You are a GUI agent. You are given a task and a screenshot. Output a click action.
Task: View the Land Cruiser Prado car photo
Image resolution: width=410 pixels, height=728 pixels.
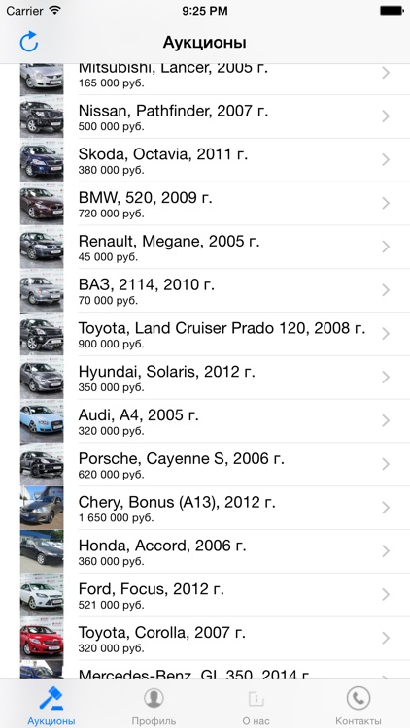(x=42, y=334)
